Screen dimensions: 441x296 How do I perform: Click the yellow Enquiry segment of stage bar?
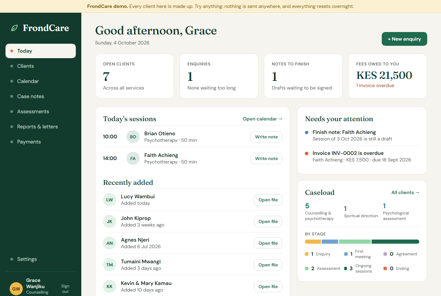click(x=313, y=242)
